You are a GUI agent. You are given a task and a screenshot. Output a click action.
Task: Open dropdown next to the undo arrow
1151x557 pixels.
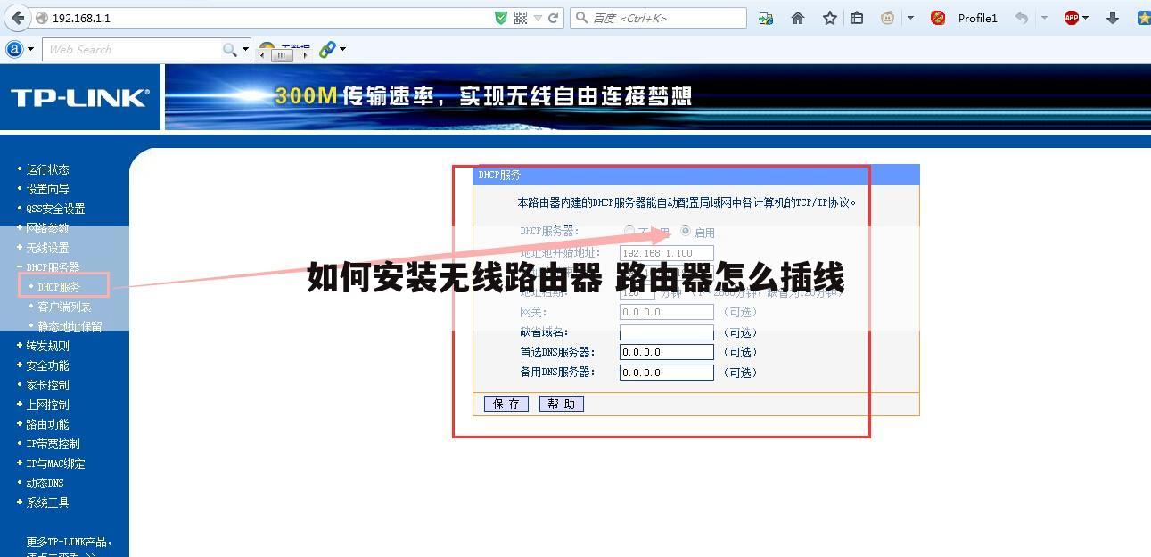coord(1044,18)
